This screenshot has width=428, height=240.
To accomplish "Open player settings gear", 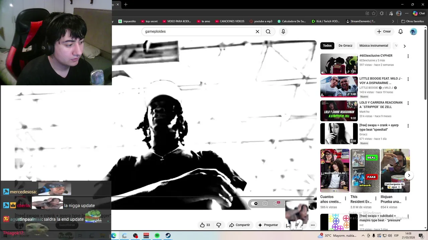I will click(x=276, y=204).
